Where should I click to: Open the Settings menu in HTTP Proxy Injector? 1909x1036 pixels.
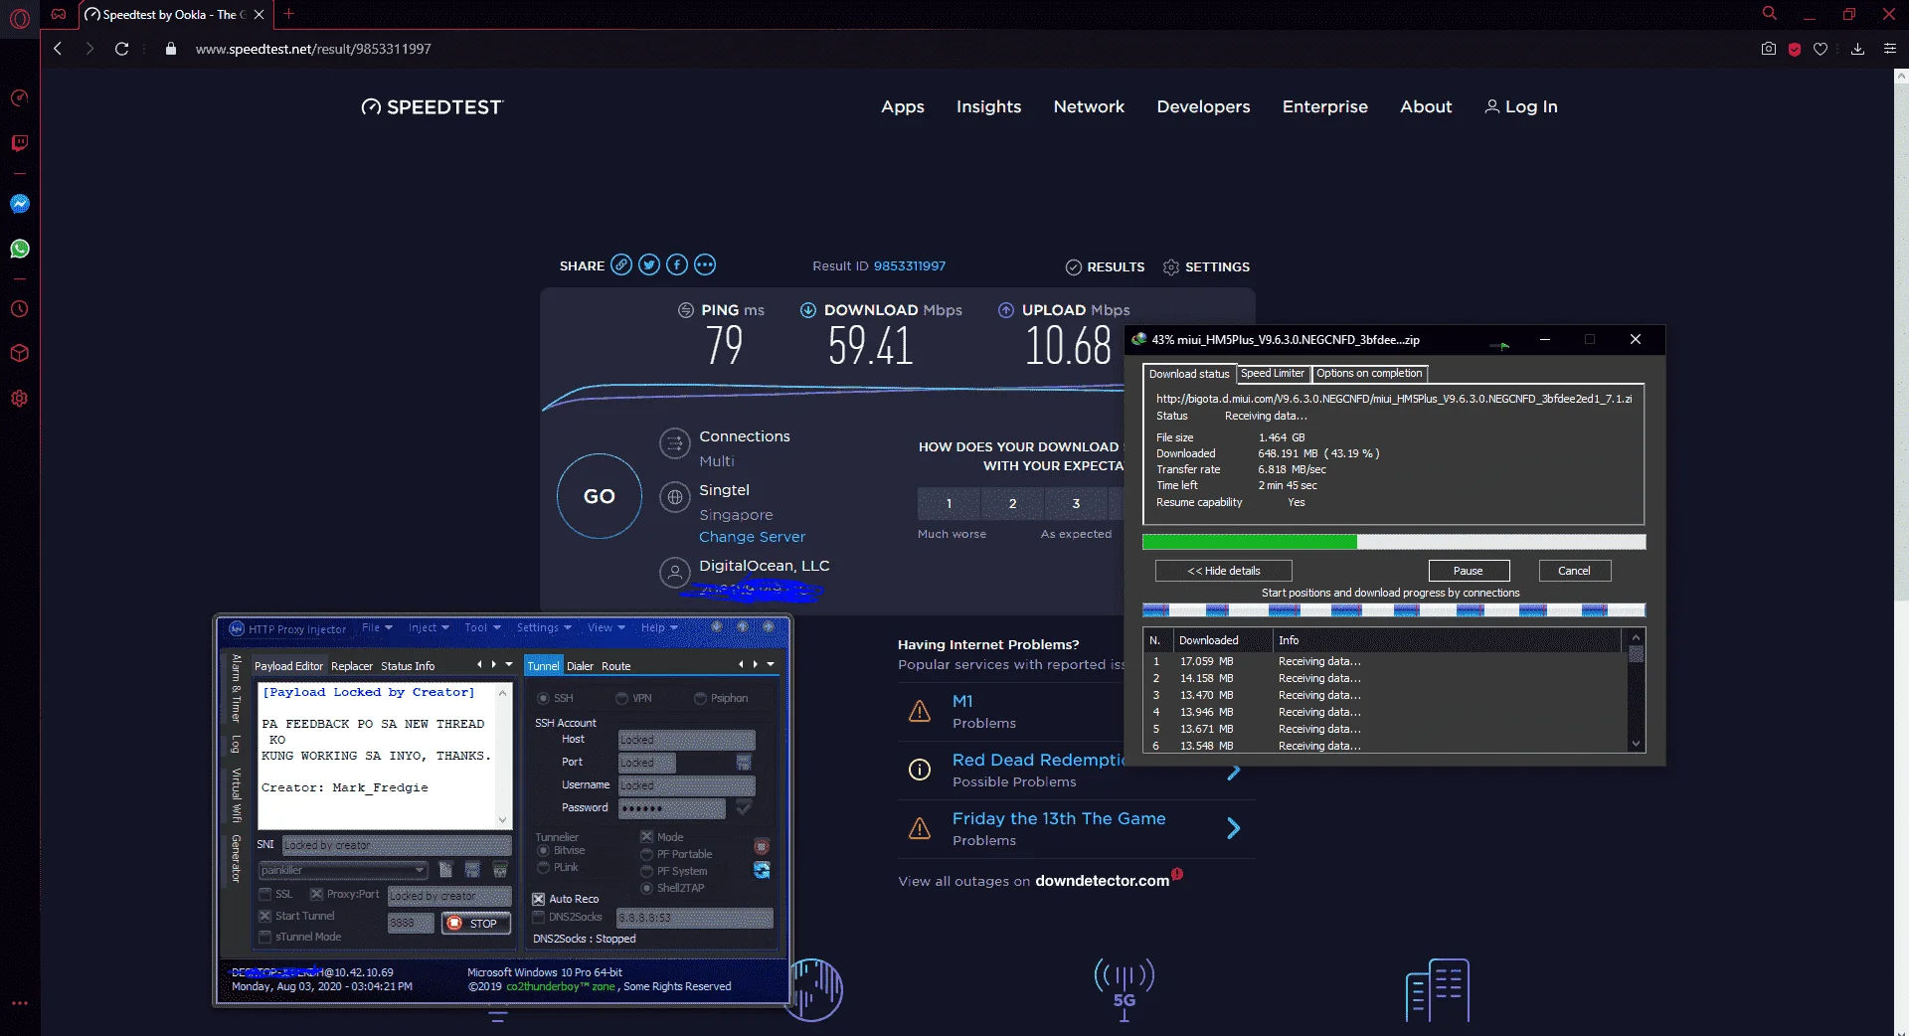544,628
